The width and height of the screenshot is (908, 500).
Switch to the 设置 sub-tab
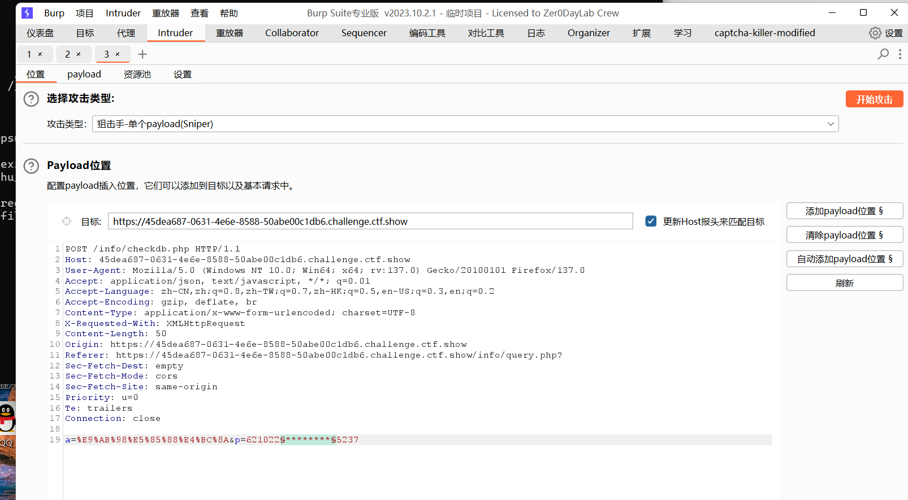point(183,74)
